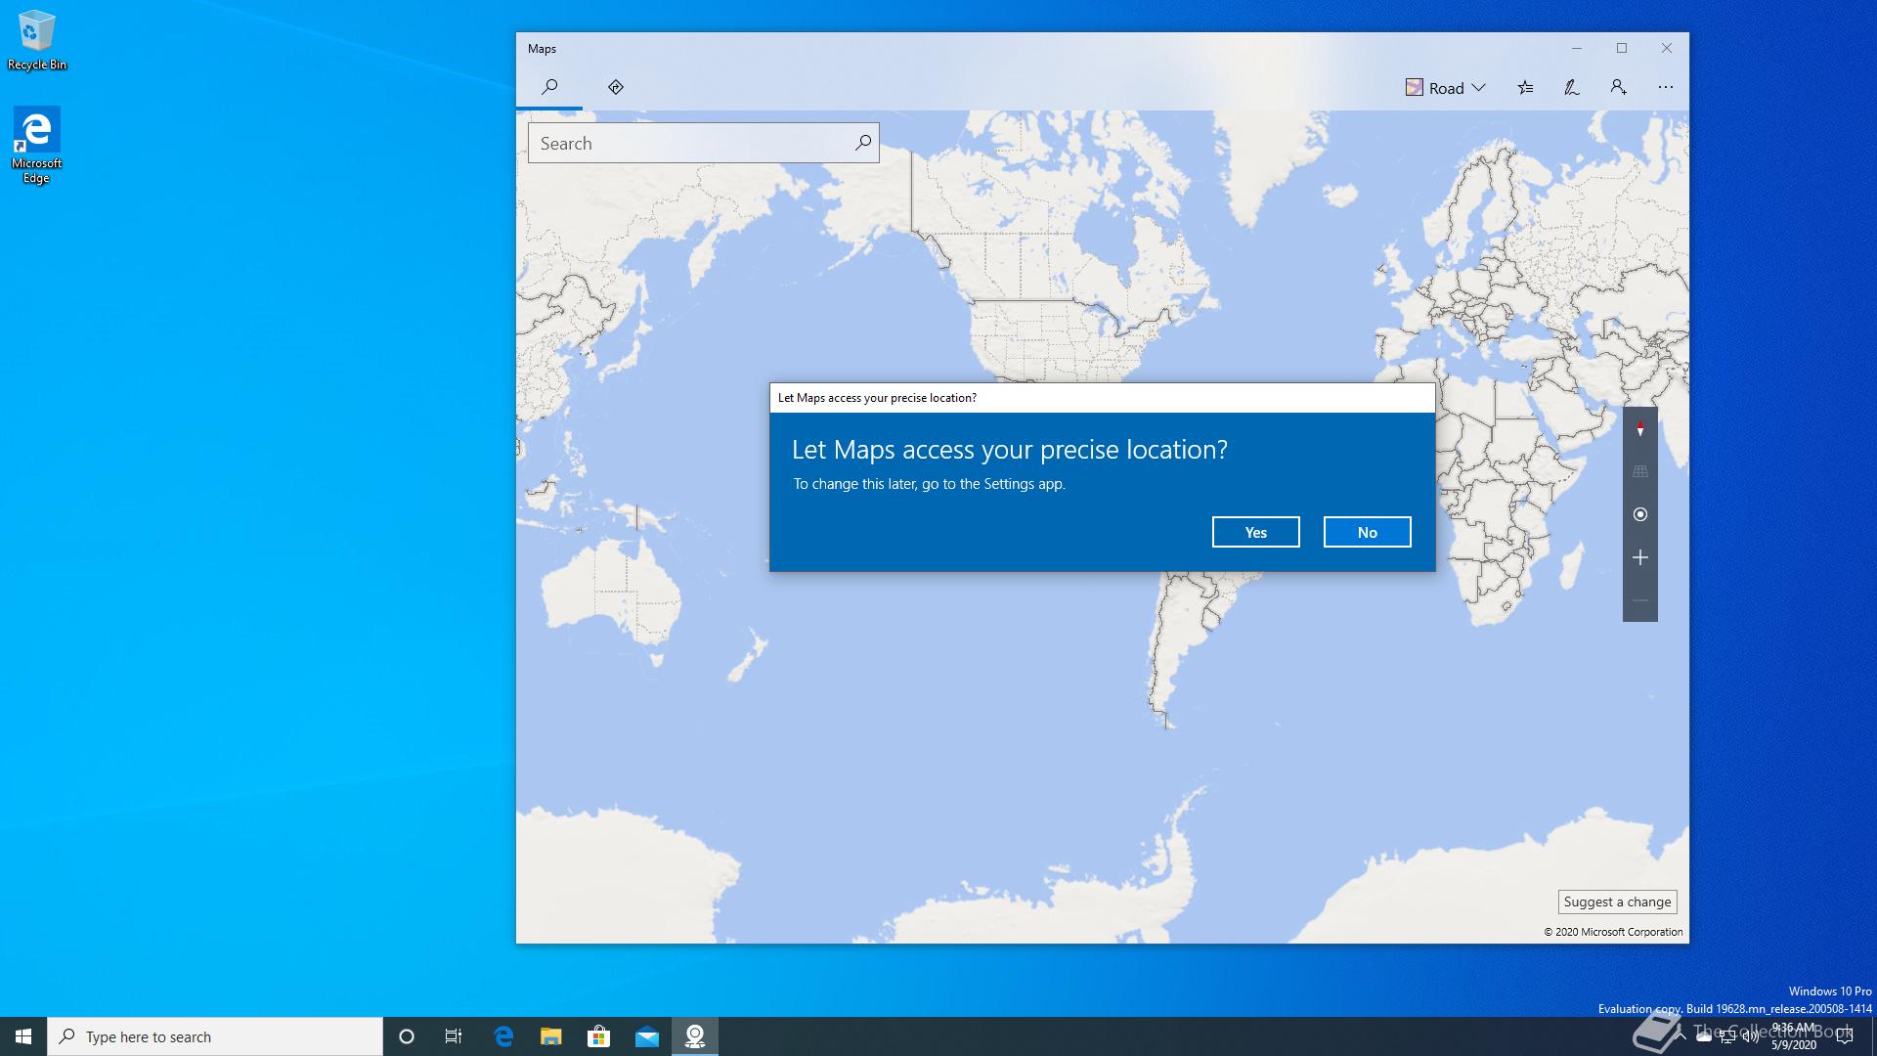Close the Maps window
Image resolution: width=1877 pixels, height=1056 pixels.
tap(1667, 48)
